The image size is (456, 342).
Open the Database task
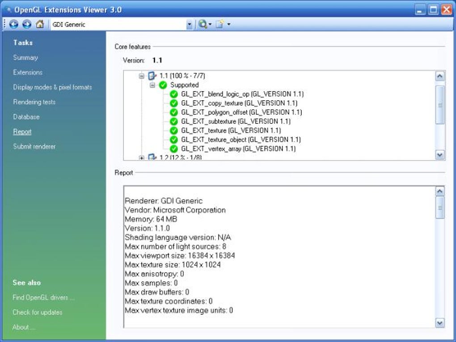[x=26, y=117]
